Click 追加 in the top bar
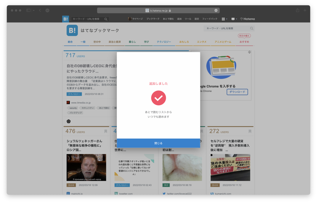Image resolution: width=317 pixels, height=203 pixels. pos(179,19)
